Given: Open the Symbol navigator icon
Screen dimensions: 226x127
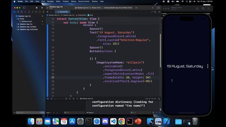Looking at the screenshot, I should tap(22, 12).
